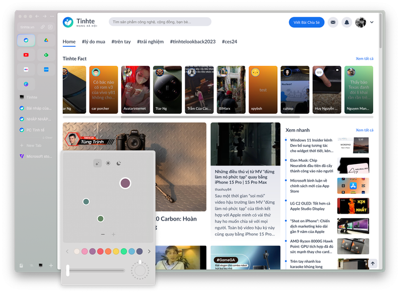Select the #tinhtelookback2023 tab
This screenshot has width=400, height=296.
click(193, 42)
